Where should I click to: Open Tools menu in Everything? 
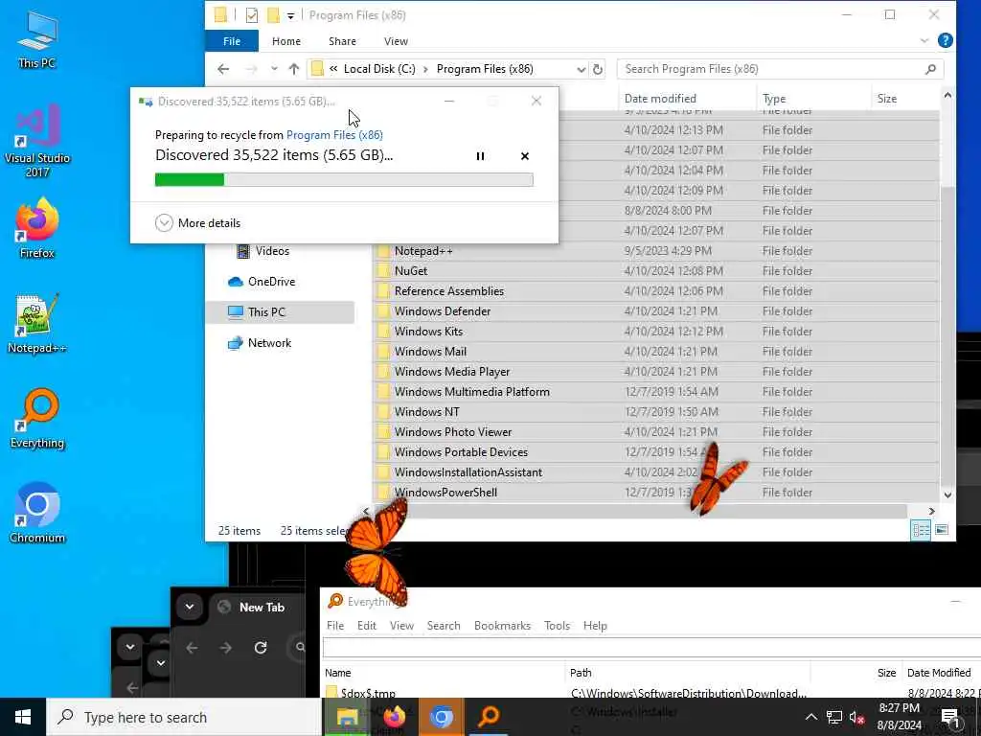pyautogui.click(x=557, y=625)
